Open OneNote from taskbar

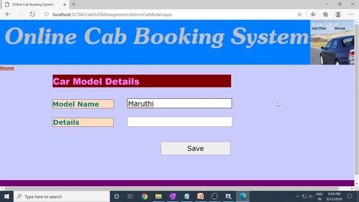click(x=172, y=196)
